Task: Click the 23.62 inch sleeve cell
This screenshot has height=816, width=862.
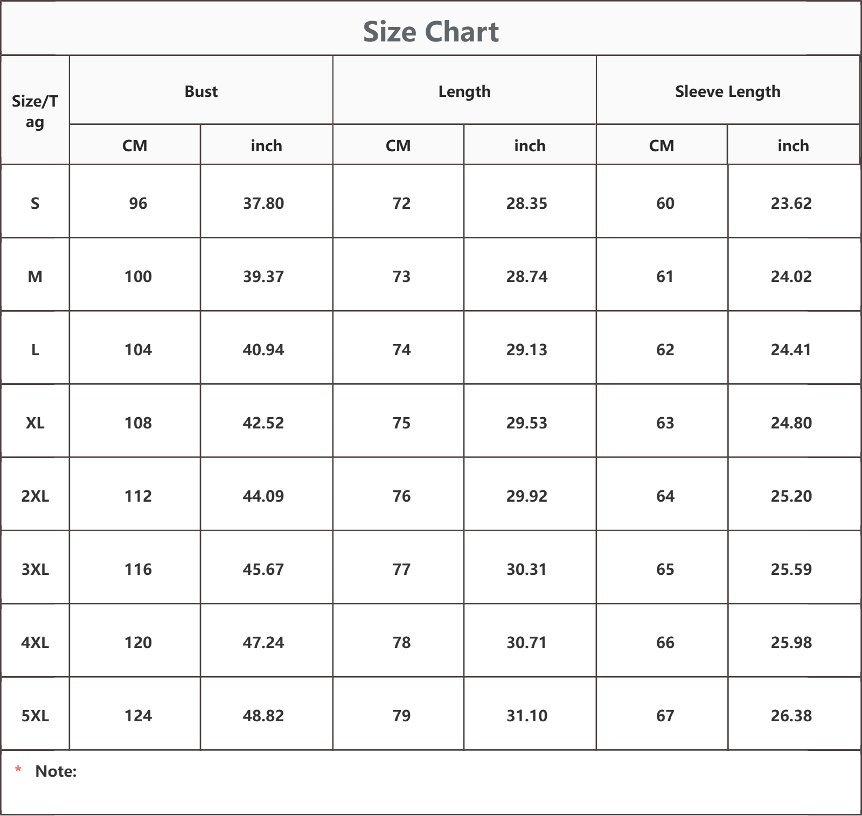Action: (x=791, y=203)
